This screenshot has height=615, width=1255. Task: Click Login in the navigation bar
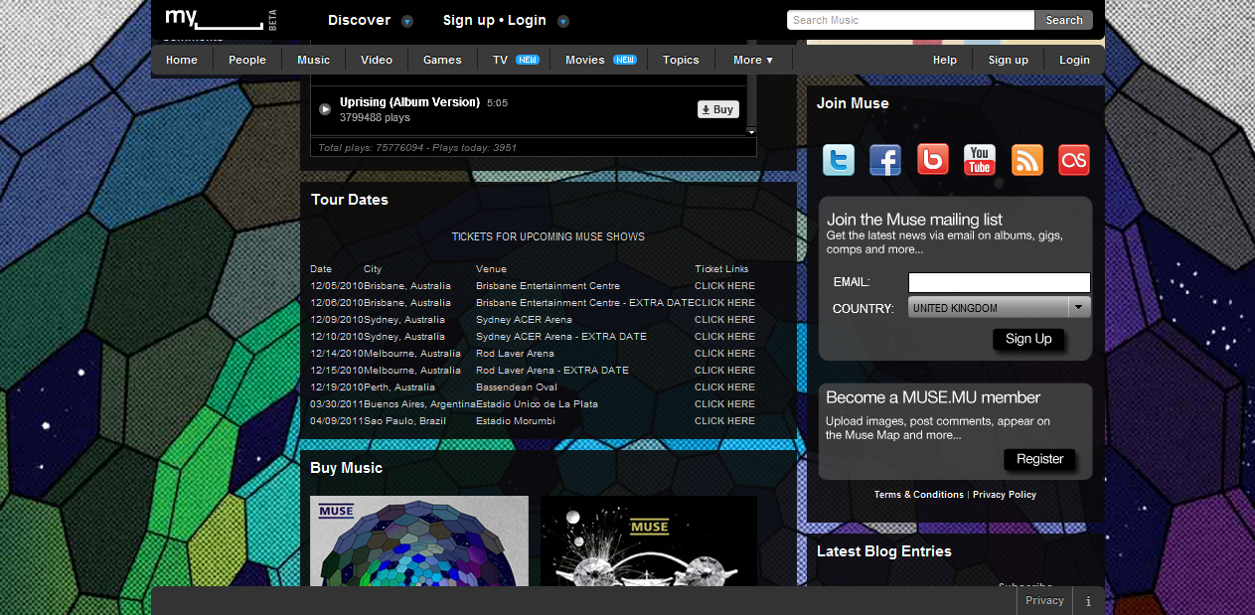tap(1074, 60)
